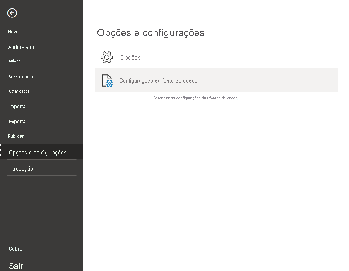Open data source configuration gear-document icon
Viewport: 349px width, 271px height.
coord(107,81)
